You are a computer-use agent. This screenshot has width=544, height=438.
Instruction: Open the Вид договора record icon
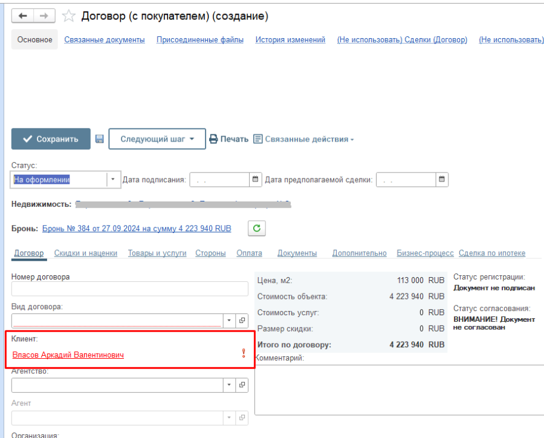pyautogui.click(x=242, y=321)
